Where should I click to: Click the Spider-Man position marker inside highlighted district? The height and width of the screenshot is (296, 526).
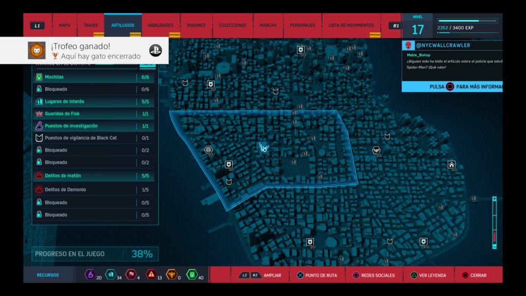click(264, 148)
